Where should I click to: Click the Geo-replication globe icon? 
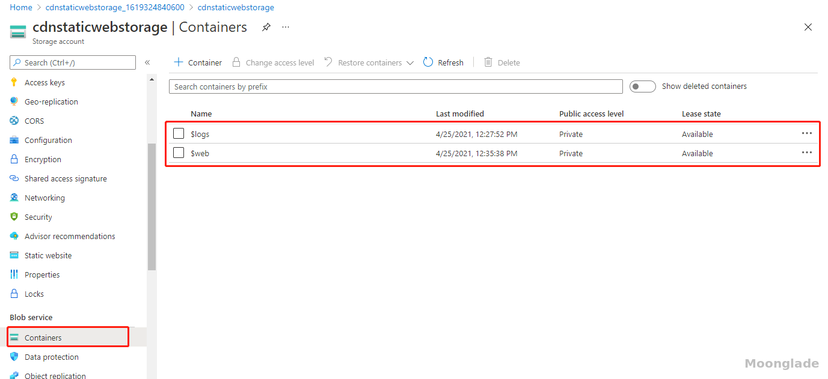14,102
